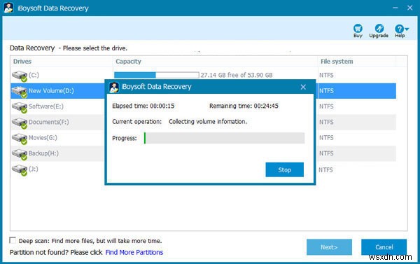The width and height of the screenshot is (420, 264).
Task: Click the Next> button
Action: (x=329, y=247)
